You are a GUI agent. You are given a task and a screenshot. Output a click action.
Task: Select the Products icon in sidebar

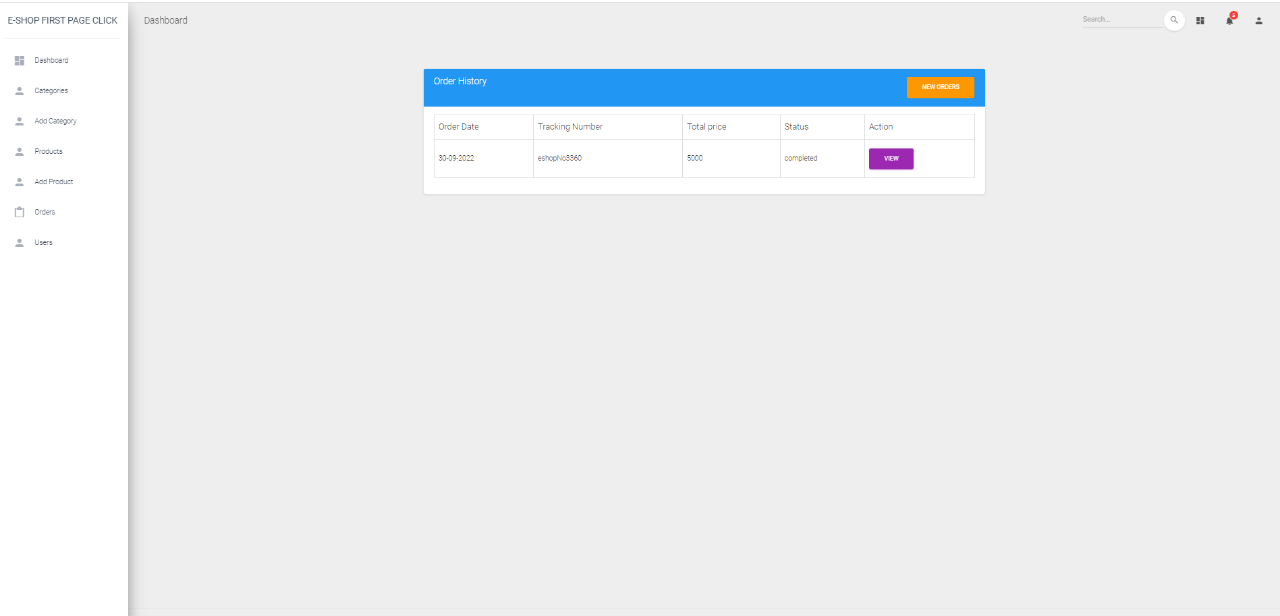20,151
